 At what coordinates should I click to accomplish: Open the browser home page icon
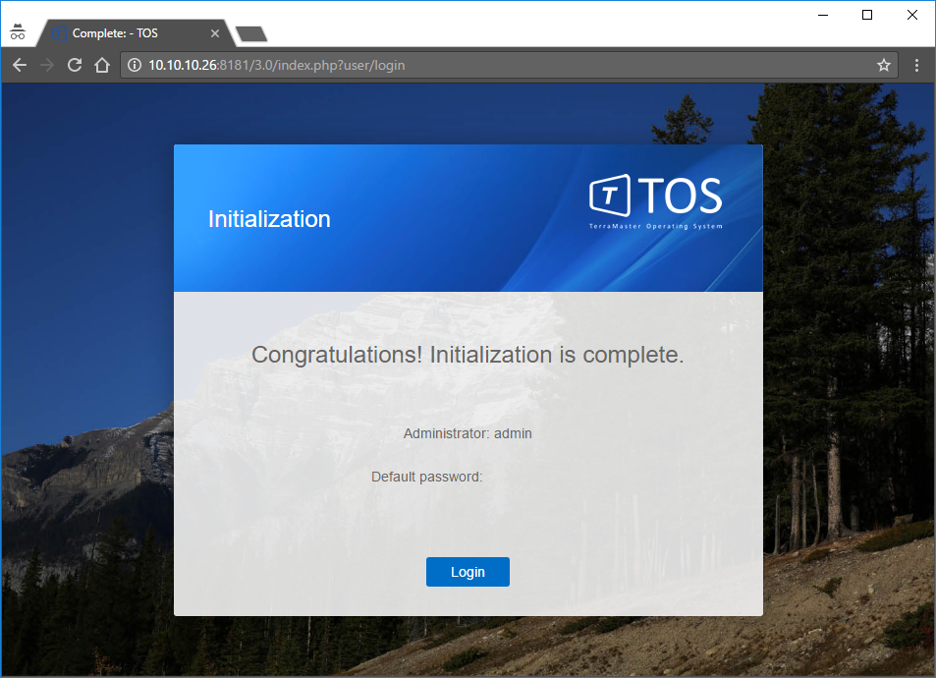tap(102, 65)
